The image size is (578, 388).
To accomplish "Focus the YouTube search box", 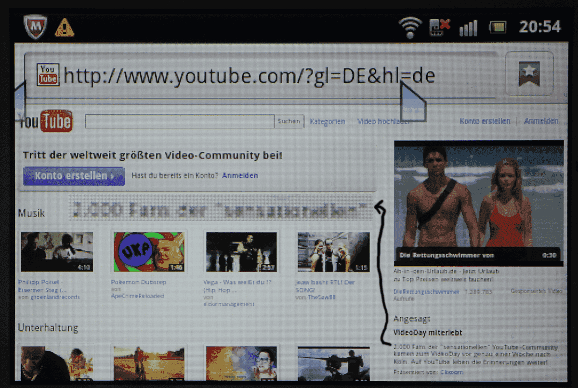I will pyautogui.click(x=179, y=122).
